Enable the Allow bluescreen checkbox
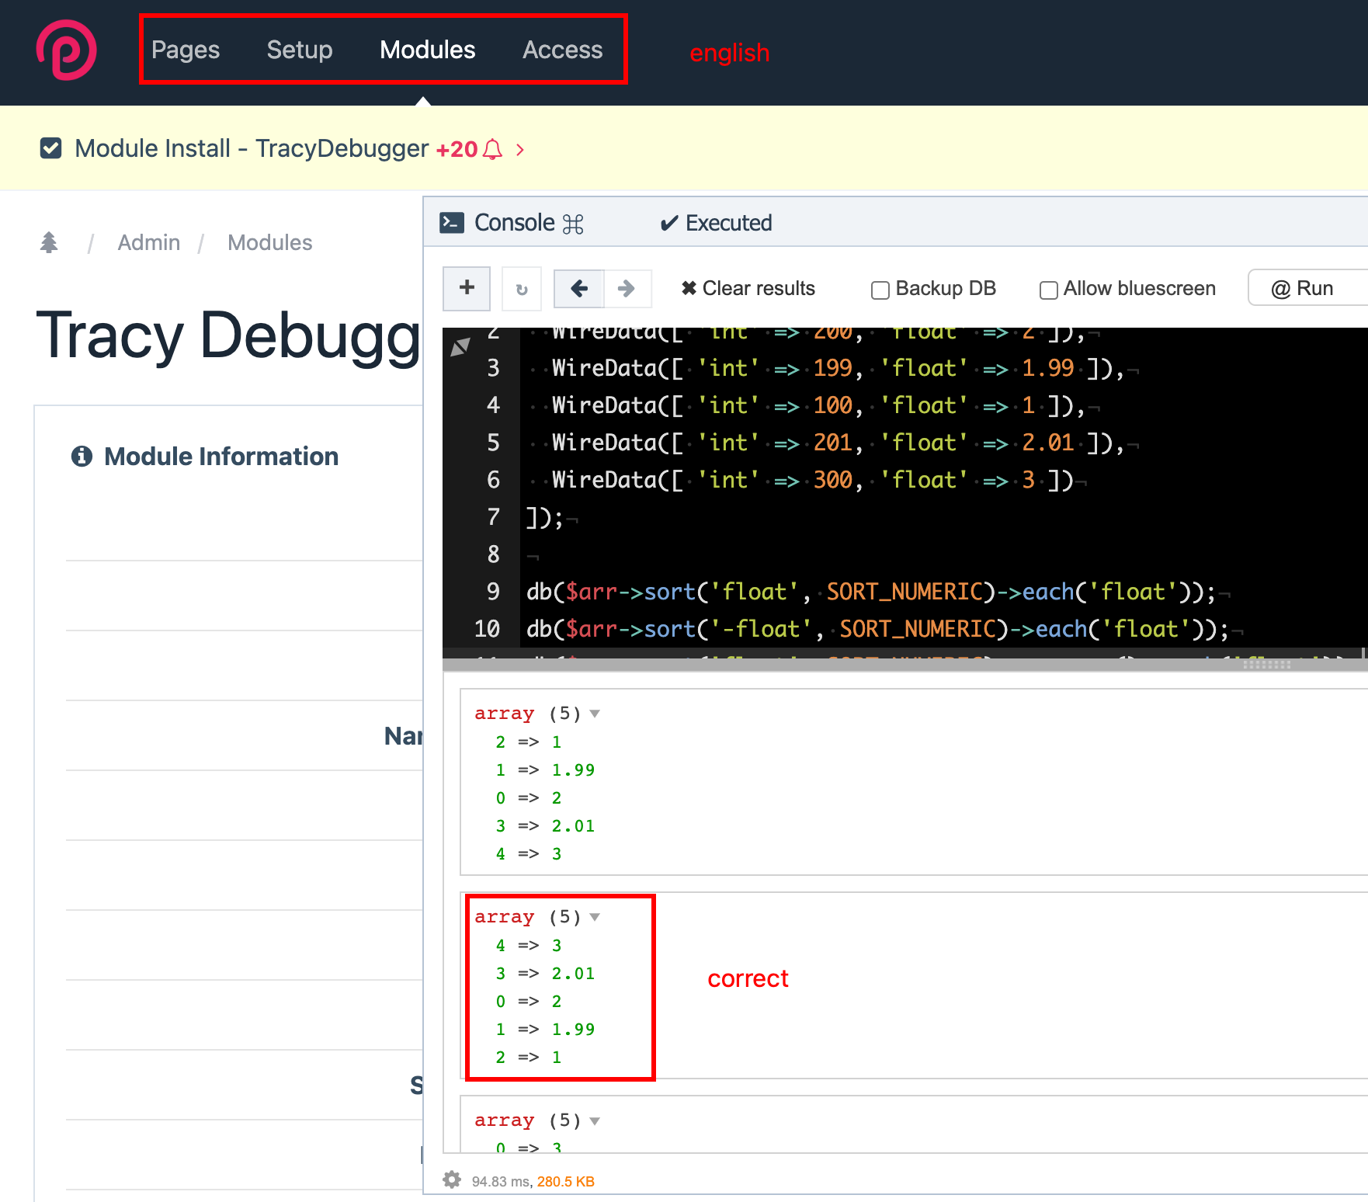The image size is (1368, 1202). (1048, 289)
